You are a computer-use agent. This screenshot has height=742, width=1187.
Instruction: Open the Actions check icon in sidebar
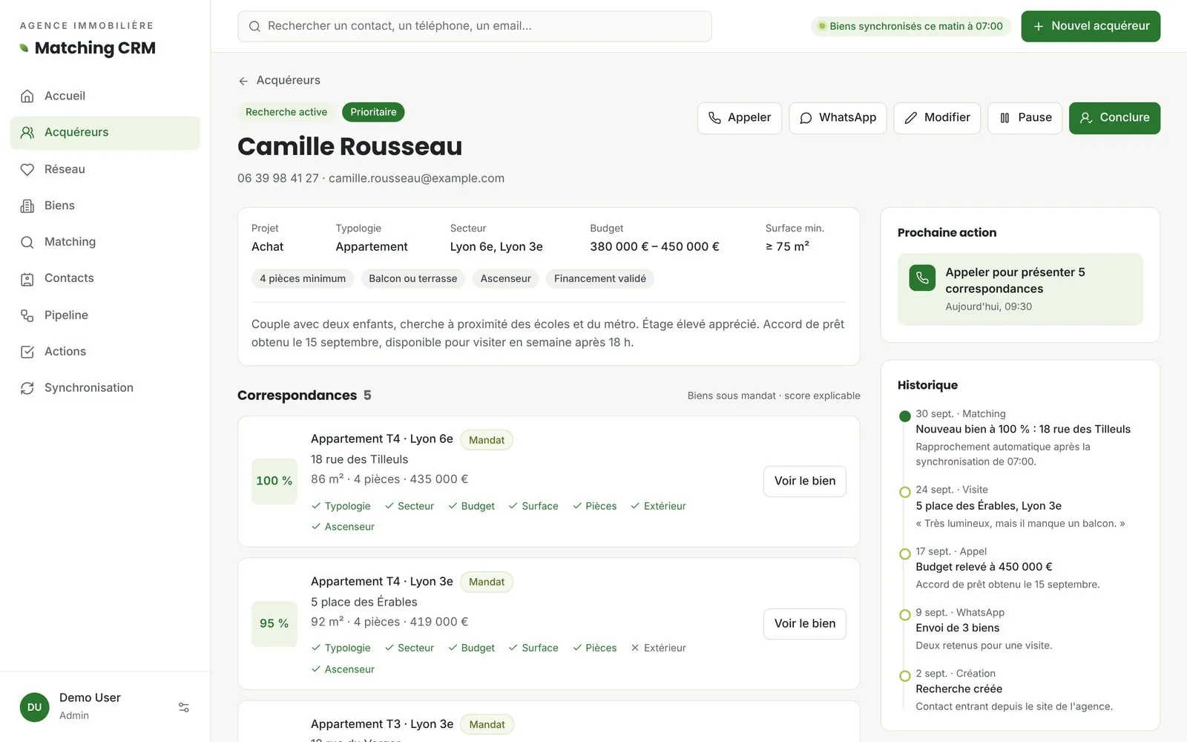(27, 352)
